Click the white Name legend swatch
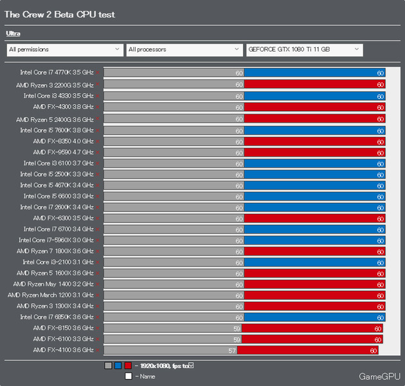 tap(129, 376)
